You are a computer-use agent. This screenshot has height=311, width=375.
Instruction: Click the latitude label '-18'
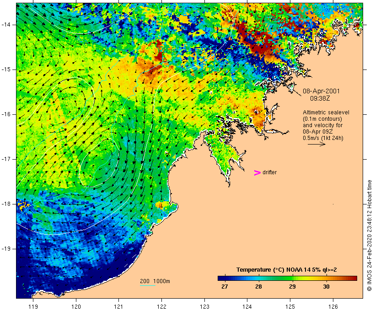[6, 204]
